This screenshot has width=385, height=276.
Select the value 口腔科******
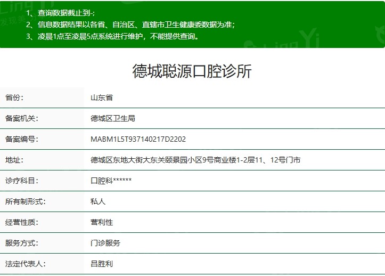pos(111,181)
